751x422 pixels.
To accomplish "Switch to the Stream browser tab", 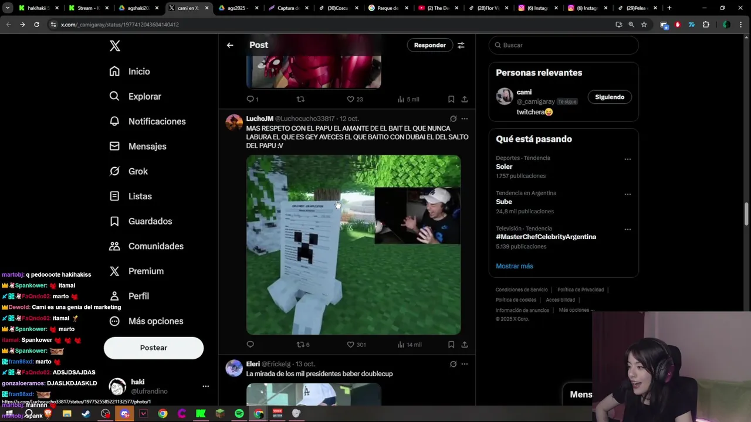I will point(90,8).
